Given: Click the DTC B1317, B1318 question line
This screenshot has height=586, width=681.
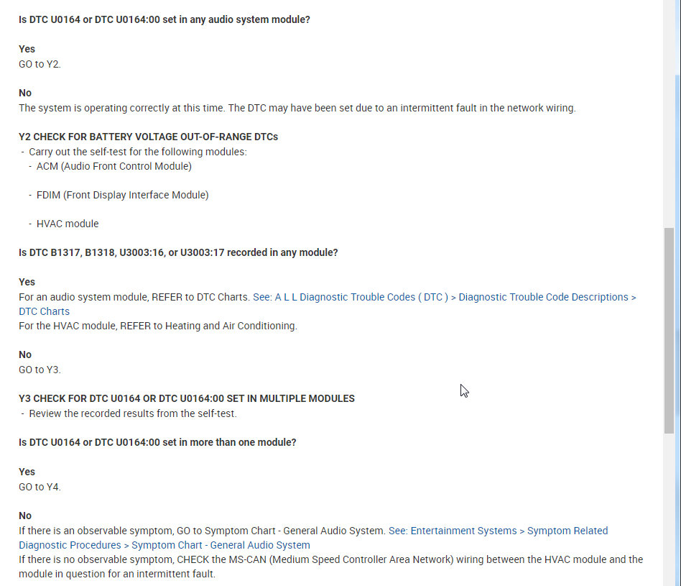Looking at the screenshot, I should pos(178,252).
